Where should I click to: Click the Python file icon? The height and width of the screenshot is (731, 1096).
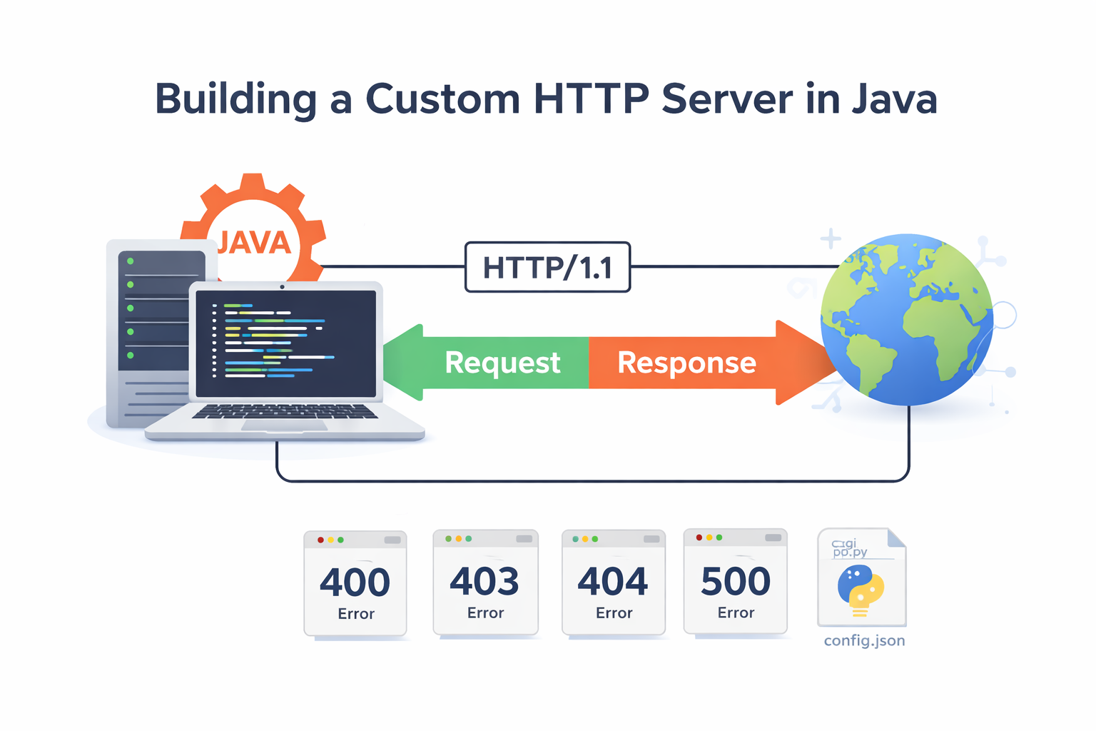pyautogui.click(x=861, y=578)
